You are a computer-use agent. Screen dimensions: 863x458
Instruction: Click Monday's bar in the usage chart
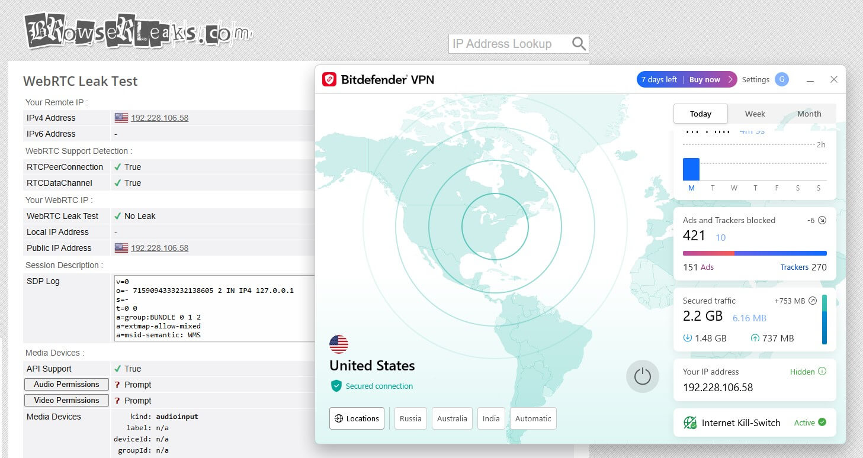[691, 170]
